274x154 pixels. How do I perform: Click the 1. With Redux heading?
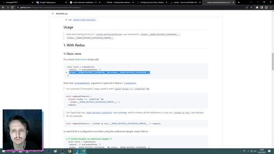74,45
